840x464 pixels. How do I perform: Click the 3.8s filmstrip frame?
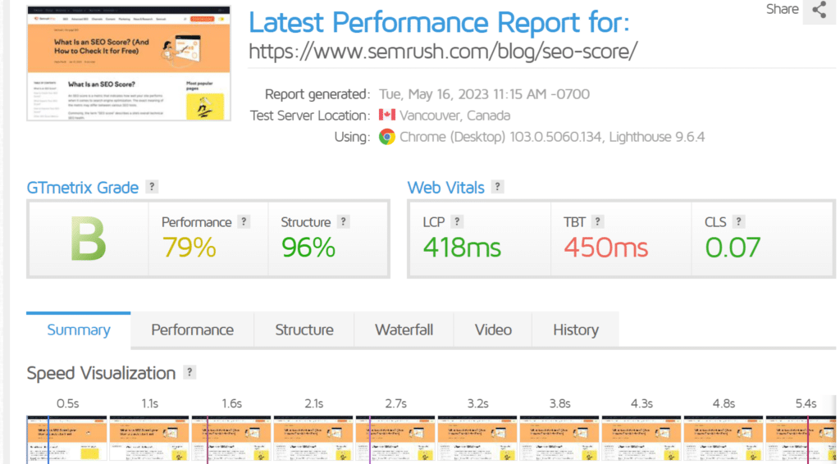559,440
